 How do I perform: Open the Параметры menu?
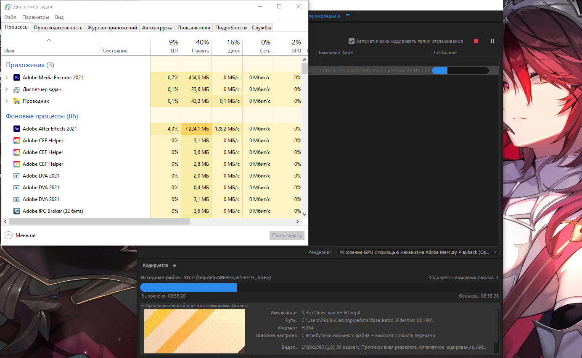[x=36, y=17]
